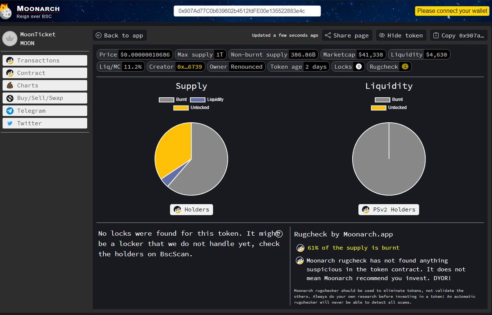Screen dimensions: 492x315
Task: Click the Marketcap $41,338 badge
Action: (x=353, y=54)
